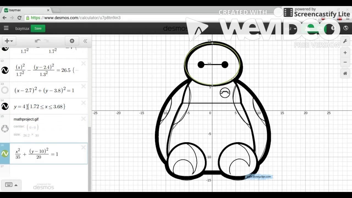Edit the ellipse equation x²/35 + (y−10)²/20
Image resolution: width=352 pixels, height=198 pixels.
pyautogui.click(x=37, y=154)
